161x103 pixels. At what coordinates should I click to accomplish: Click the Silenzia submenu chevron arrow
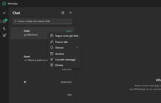tap(77, 48)
